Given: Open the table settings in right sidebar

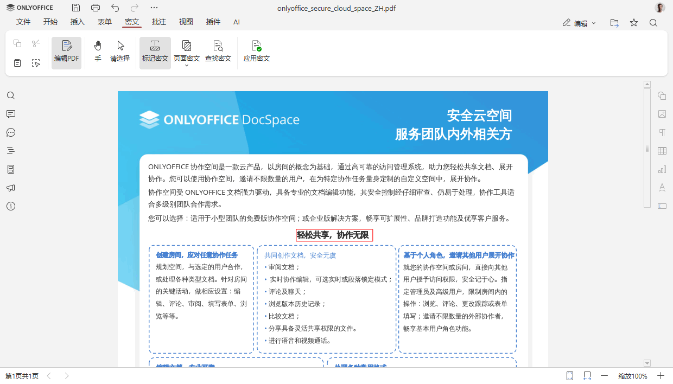Looking at the screenshot, I should (x=662, y=151).
